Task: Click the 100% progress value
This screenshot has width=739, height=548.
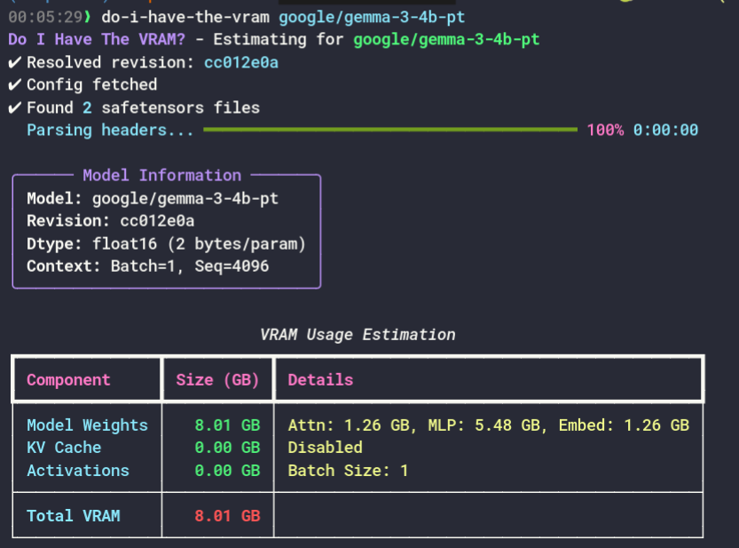Action: pos(605,131)
